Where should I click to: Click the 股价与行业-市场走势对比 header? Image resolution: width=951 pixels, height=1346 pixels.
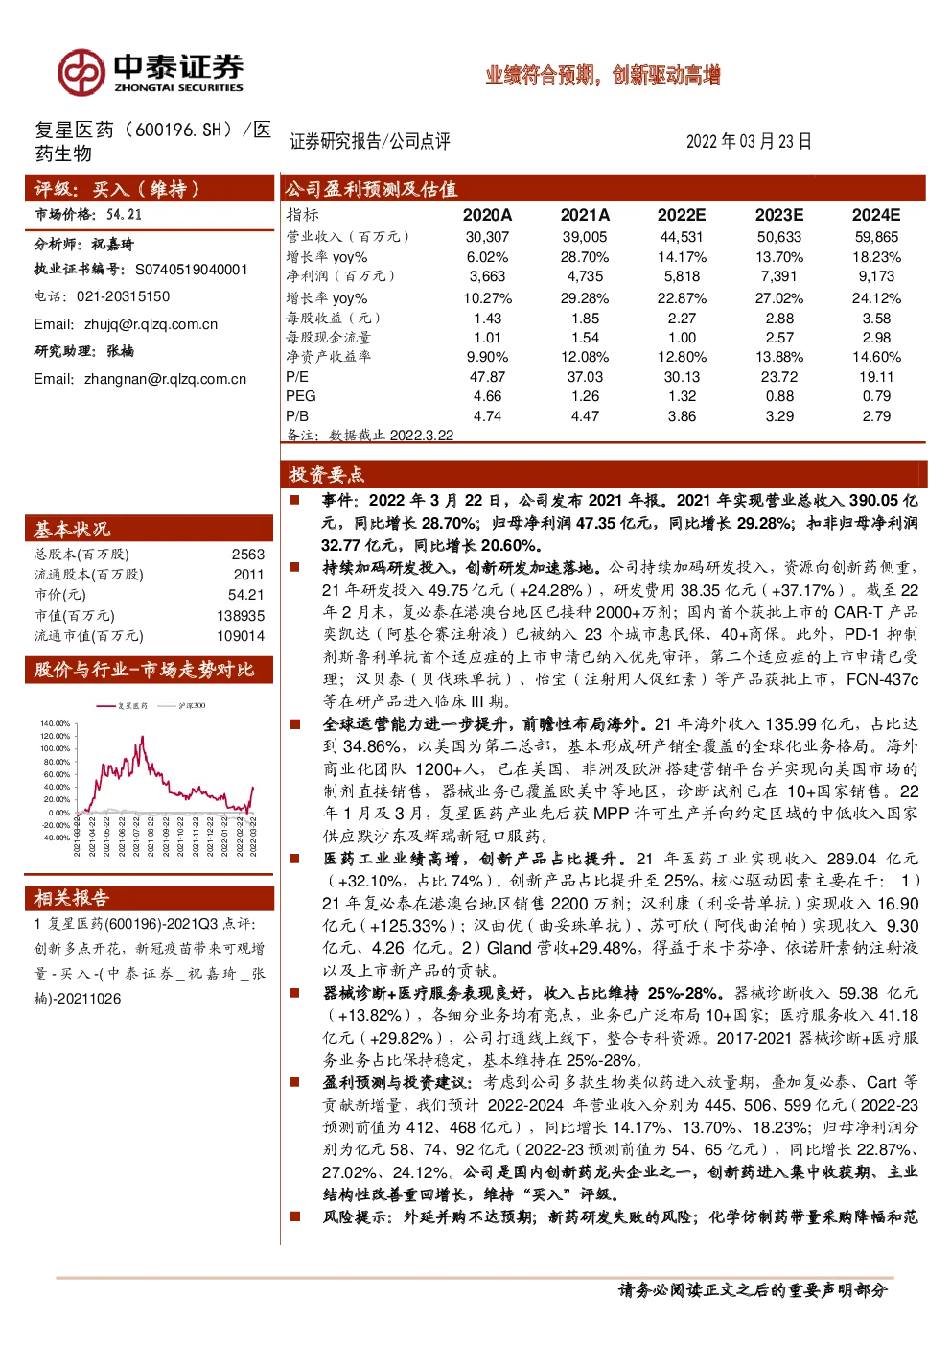(x=149, y=670)
